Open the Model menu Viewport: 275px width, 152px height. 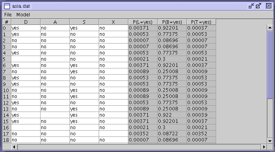[x=23, y=15]
